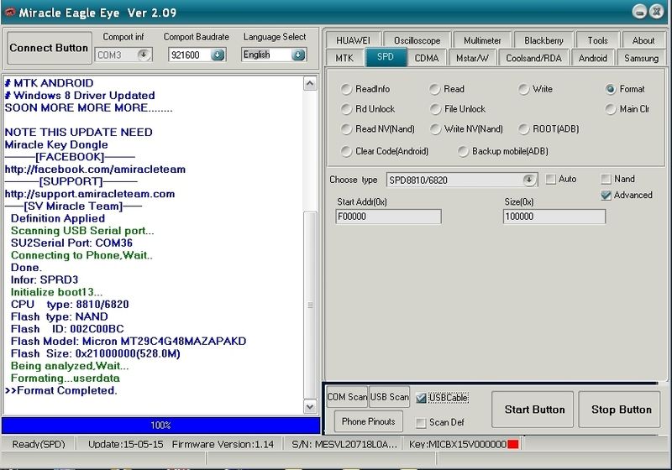The image size is (672, 470).
Task: Click the support.amiracleteam.com link text
Action: pos(90,194)
